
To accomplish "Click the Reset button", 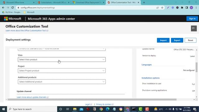I will pos(191,40).
